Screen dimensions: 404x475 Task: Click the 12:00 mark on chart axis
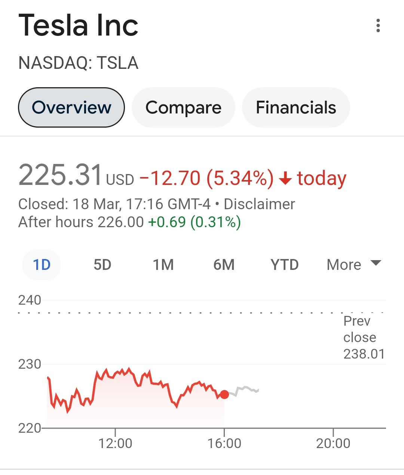pos(115,443)
